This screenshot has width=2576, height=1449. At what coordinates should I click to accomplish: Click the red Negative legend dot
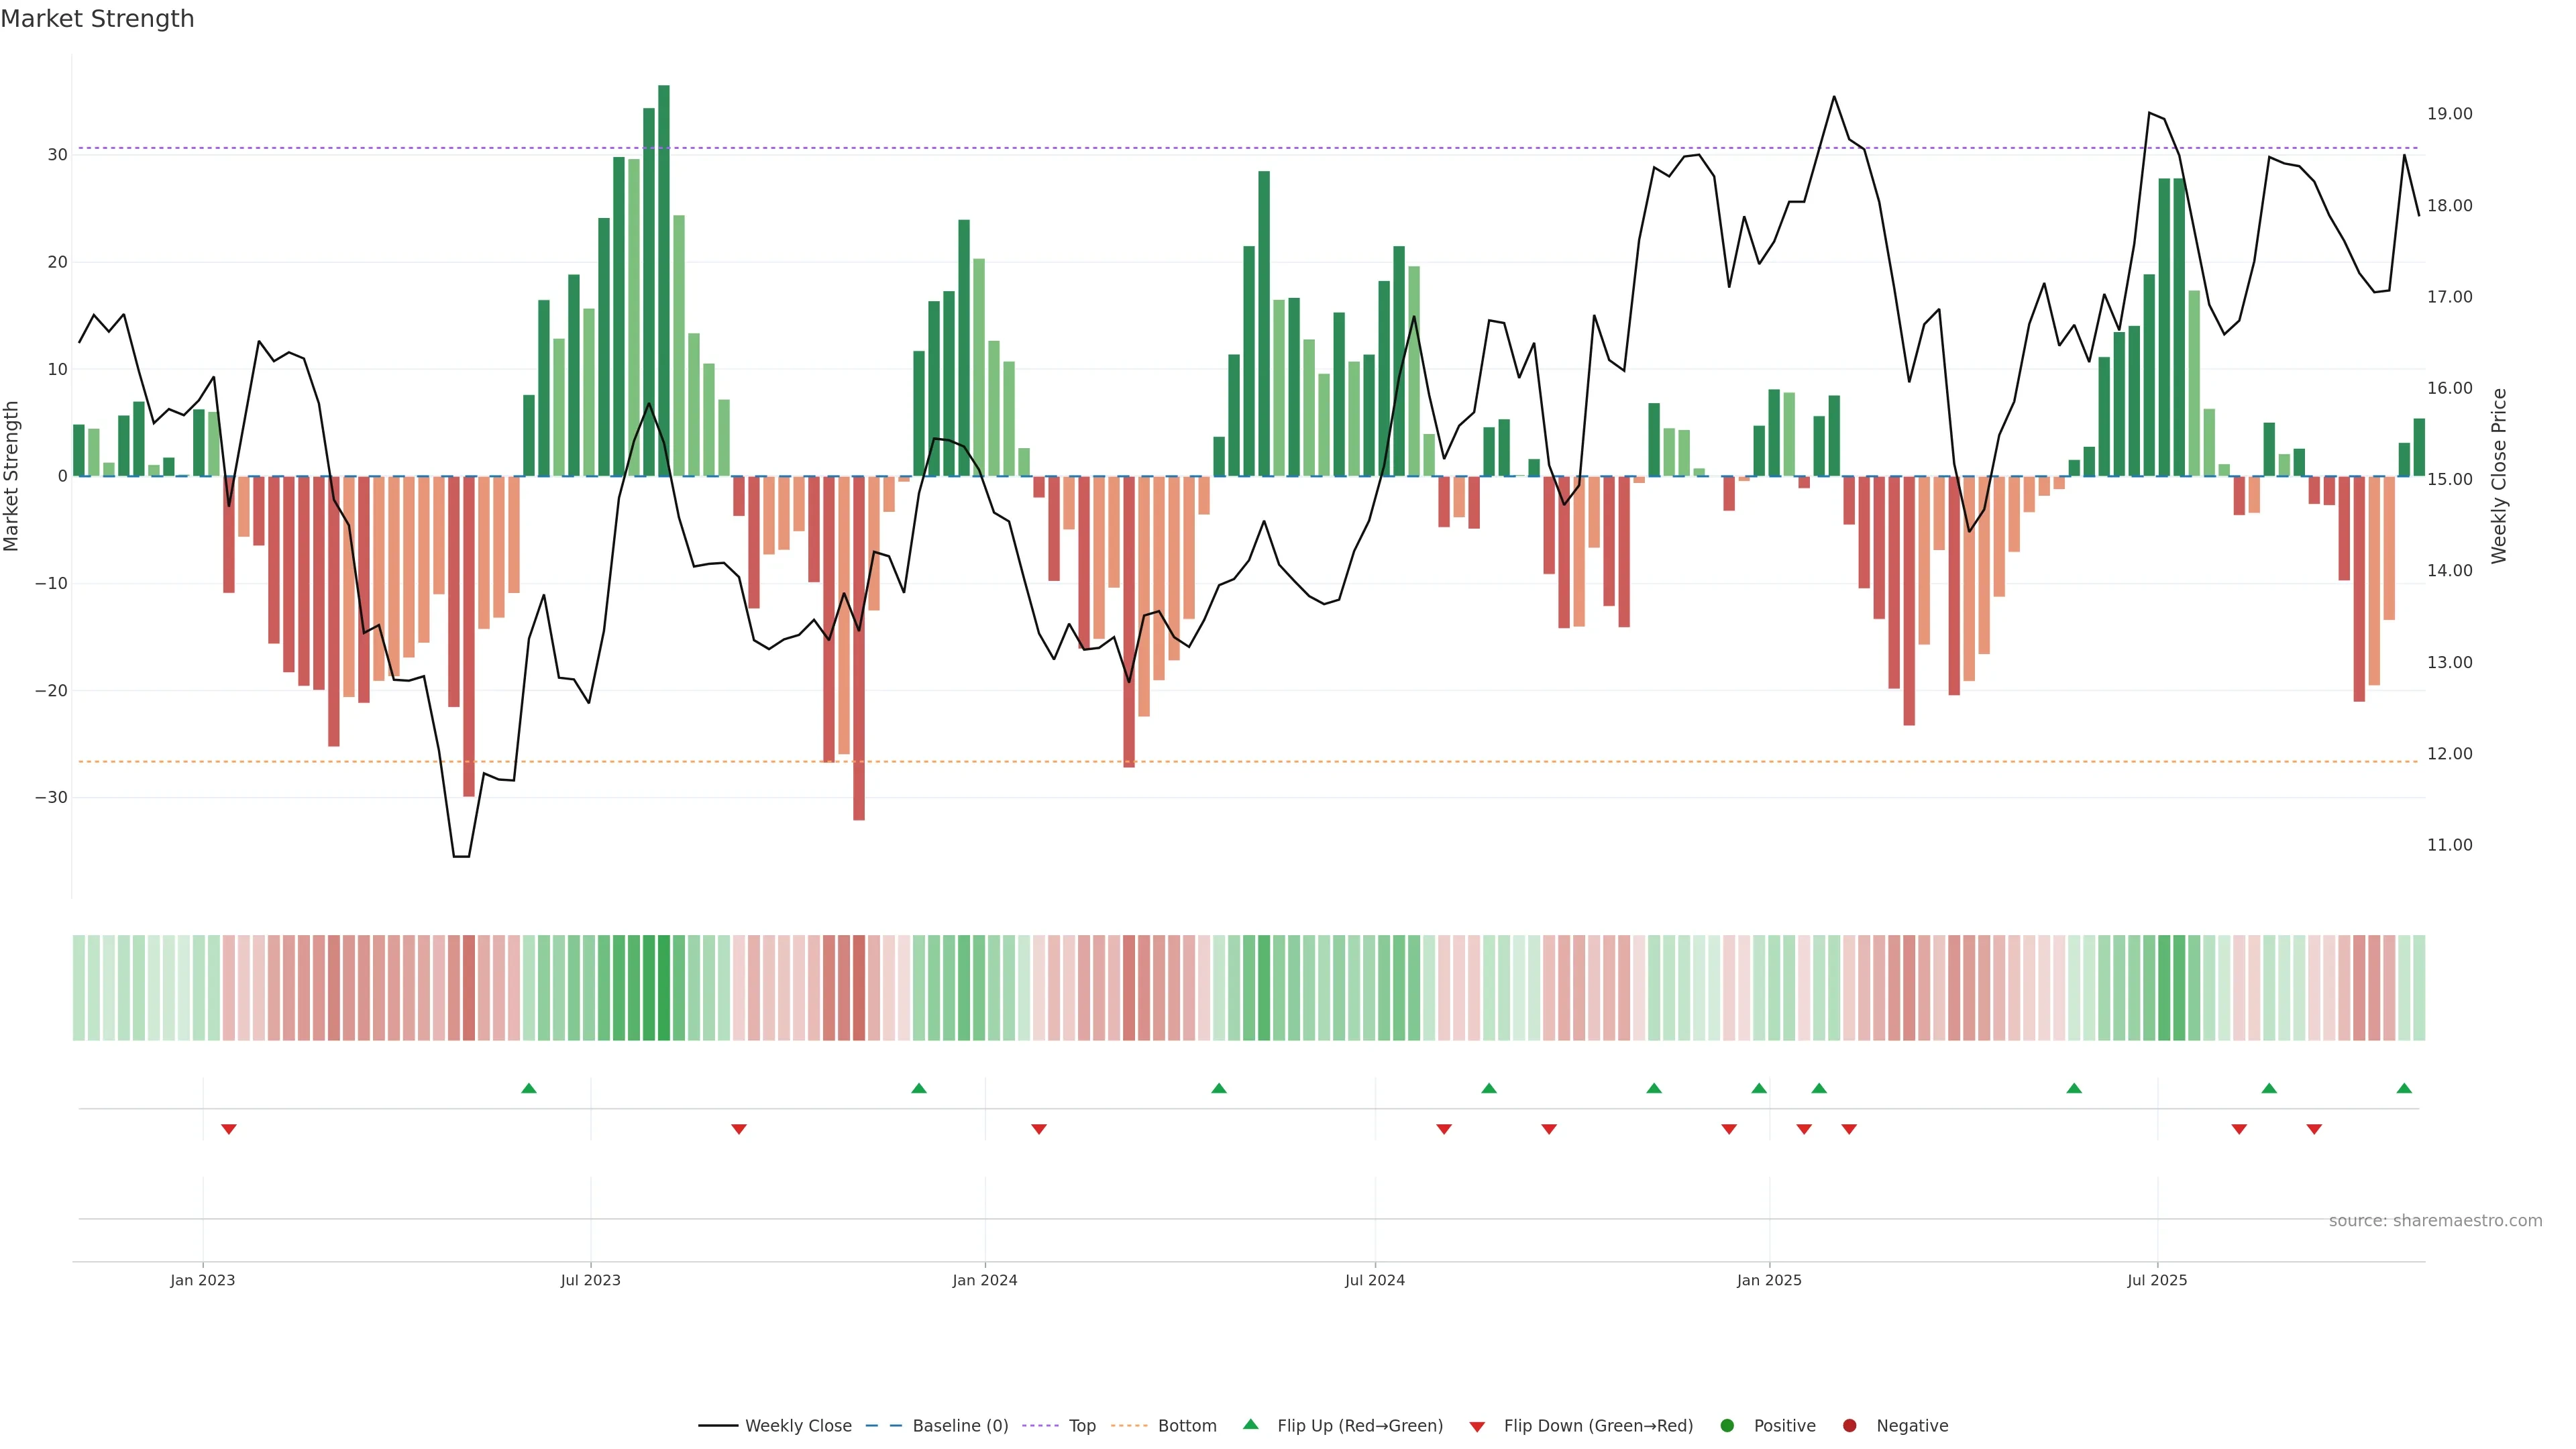click(x=1849, y=1426)
